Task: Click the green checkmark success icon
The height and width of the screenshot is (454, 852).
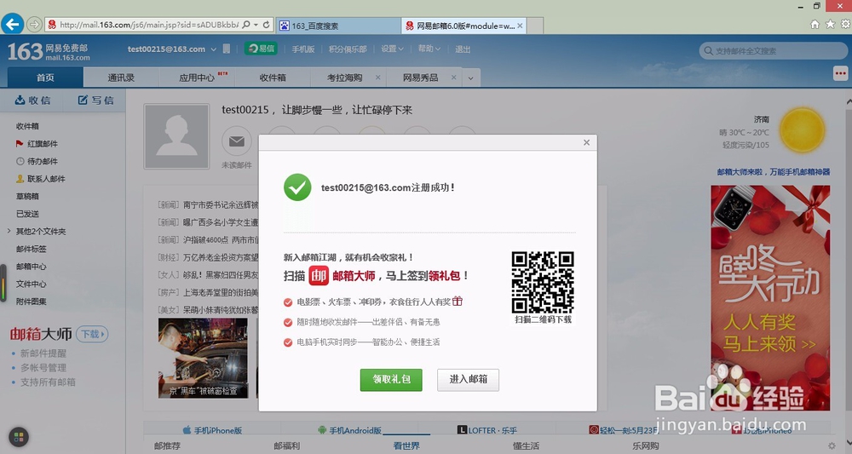Action: coord(297,187)
